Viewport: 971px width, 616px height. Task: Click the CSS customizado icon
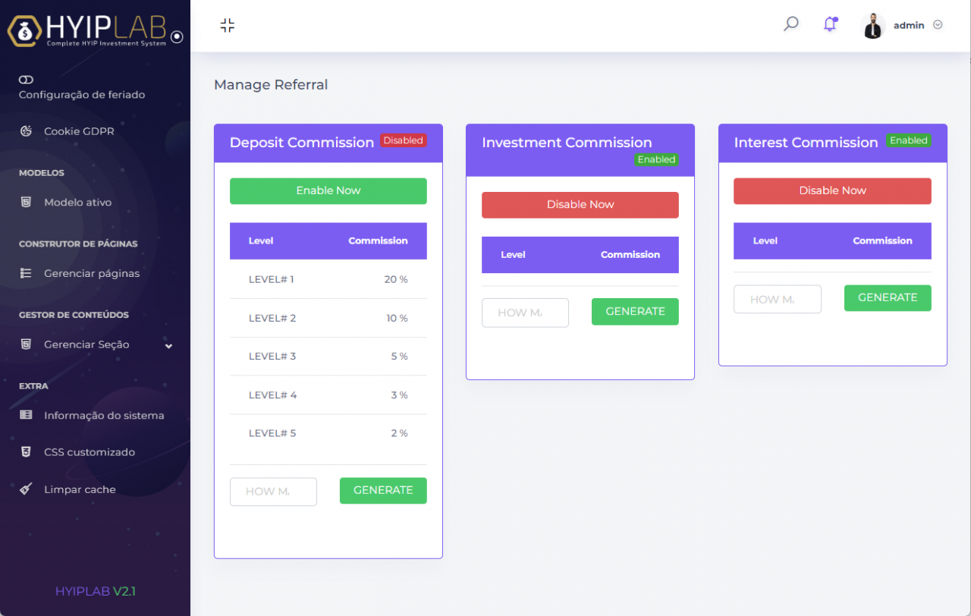pos(26,452)
